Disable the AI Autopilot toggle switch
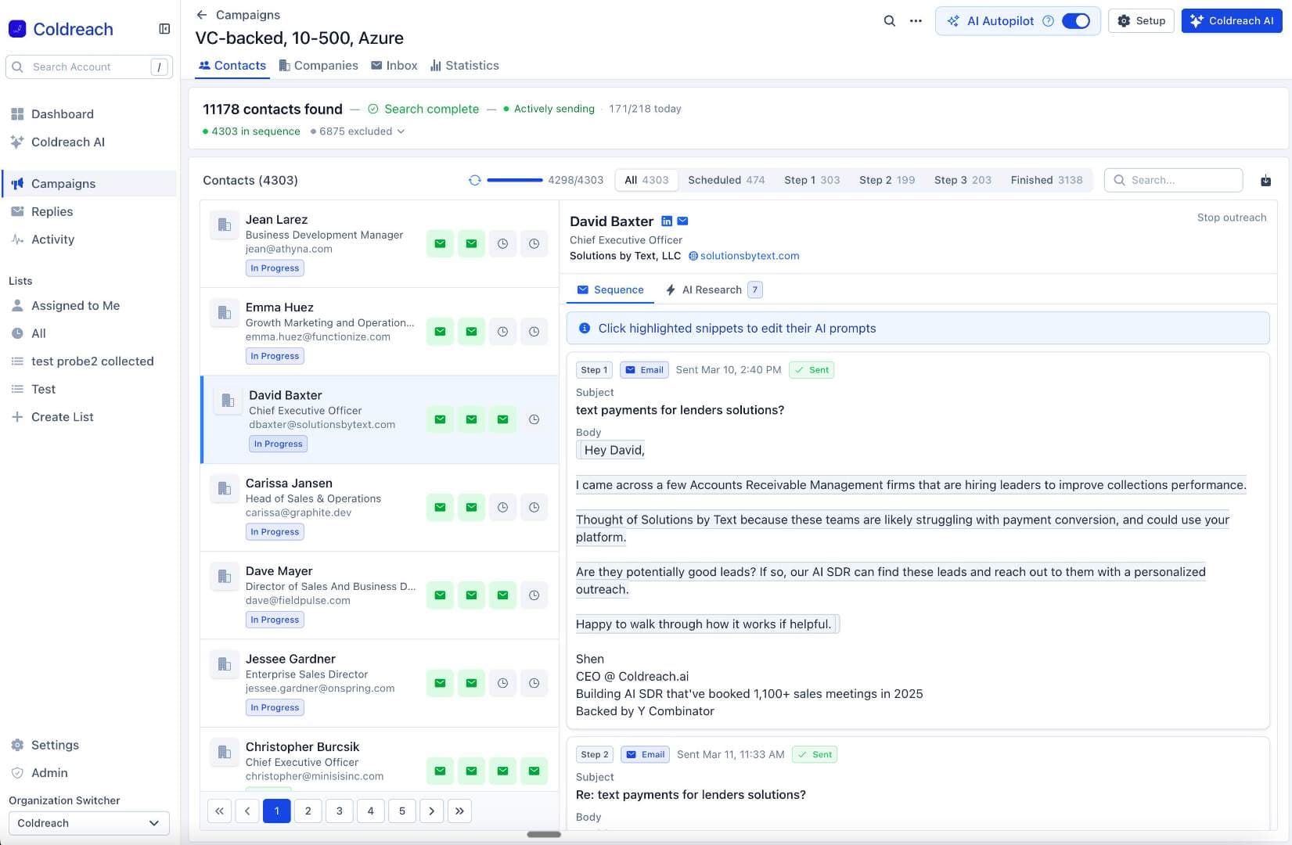 [x=1076, y=21]
